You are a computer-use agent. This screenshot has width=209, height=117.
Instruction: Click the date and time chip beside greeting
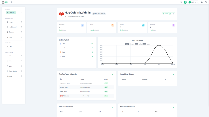pyautogui.click(x=99, y=14)
